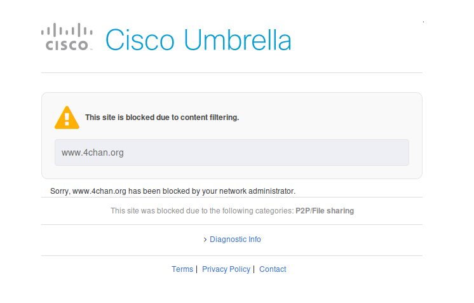Click the exclamation mark inside the triangle

(67, 119)
